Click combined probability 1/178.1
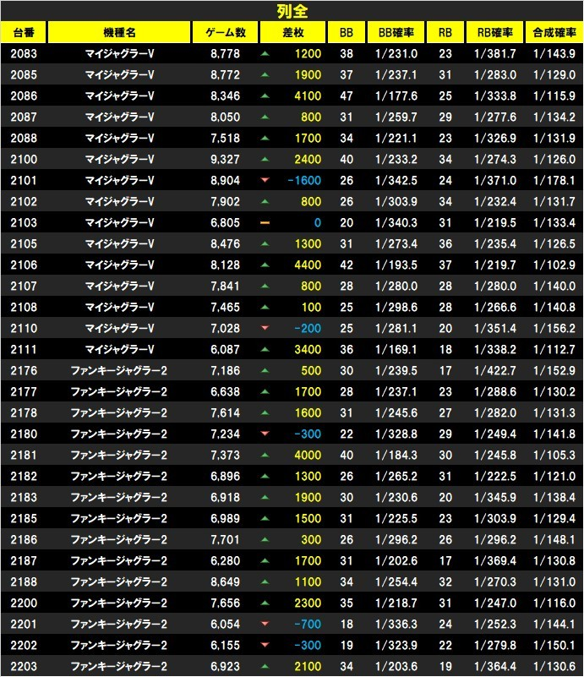This screenshot has width=584, height=677. [554, 181]
